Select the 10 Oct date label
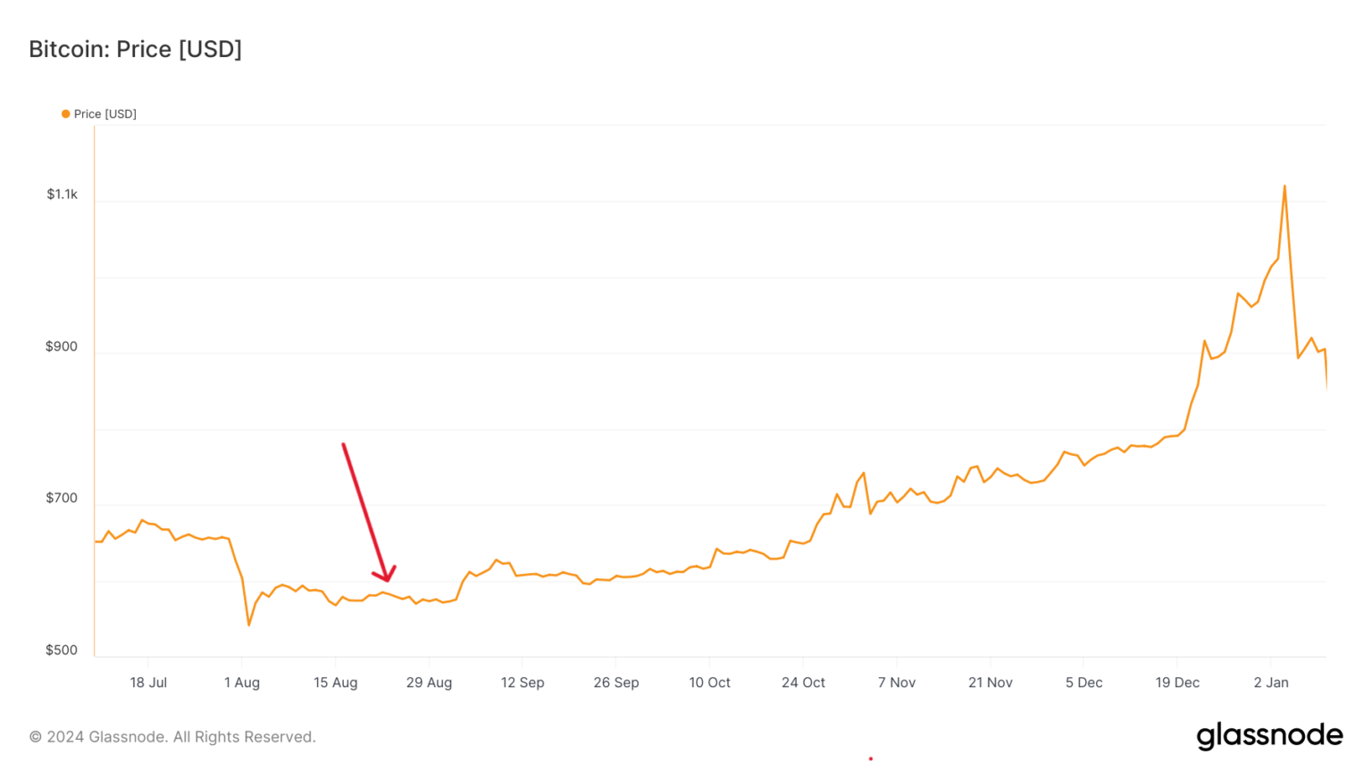Image resolution: width=1372 pixels, height=771 pixels. [x=710, y=683]
